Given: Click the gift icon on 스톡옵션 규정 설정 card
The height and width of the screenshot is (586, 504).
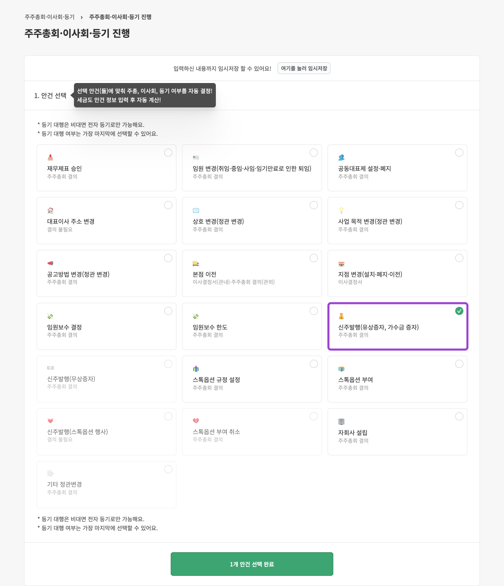Looking at the screenshot, I should point(196,369).
